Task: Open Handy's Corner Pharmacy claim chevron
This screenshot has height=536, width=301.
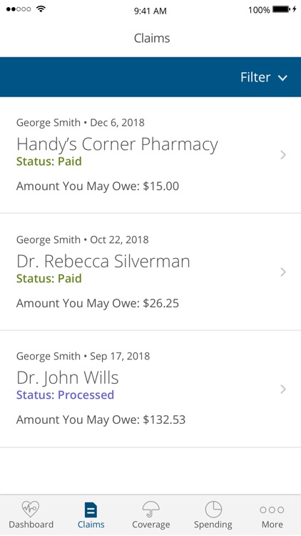Action: coord(283,155)
